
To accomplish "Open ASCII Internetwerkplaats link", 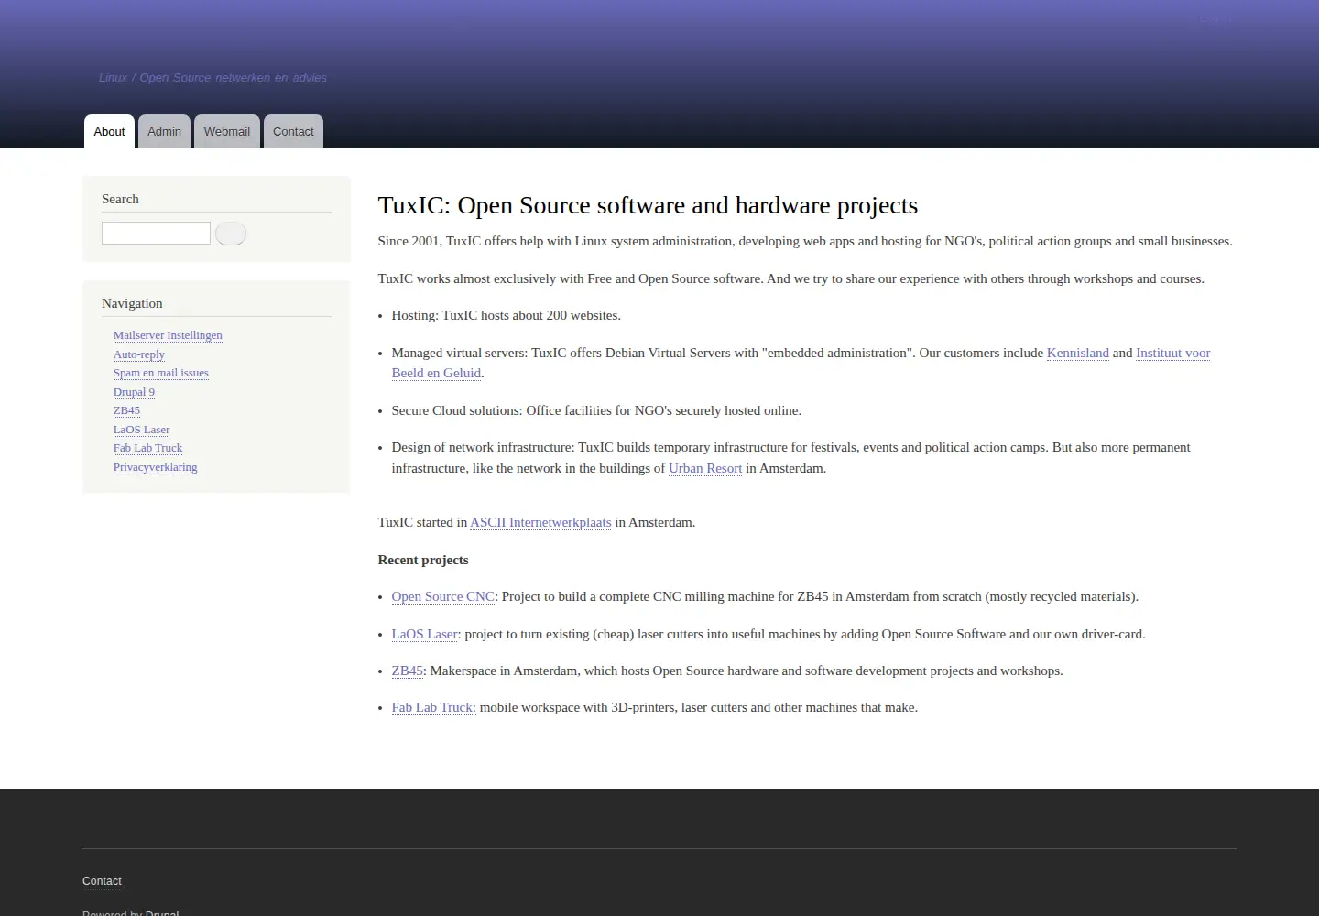I will point(540,522).
